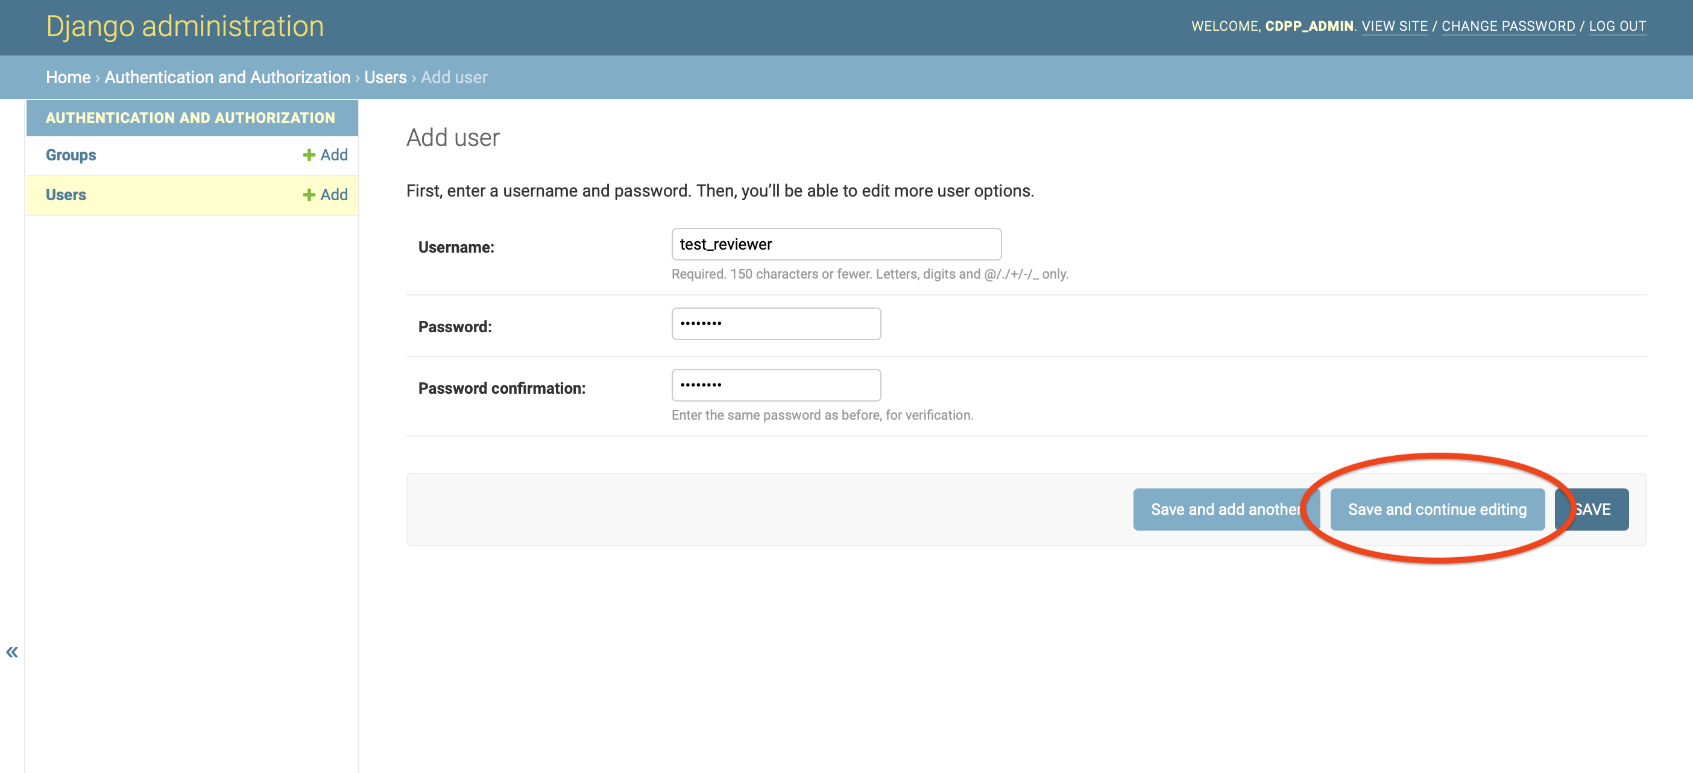Click the Add link next to Groups
This screenshot has width=1693, height=773.
click(x=326, y=154)
